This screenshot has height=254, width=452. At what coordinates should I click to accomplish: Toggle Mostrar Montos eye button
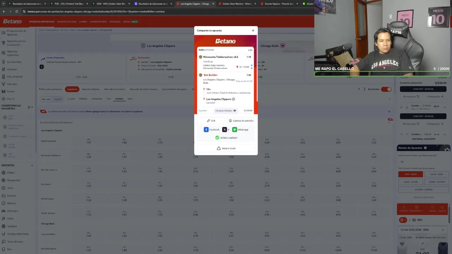click(226, 110)
